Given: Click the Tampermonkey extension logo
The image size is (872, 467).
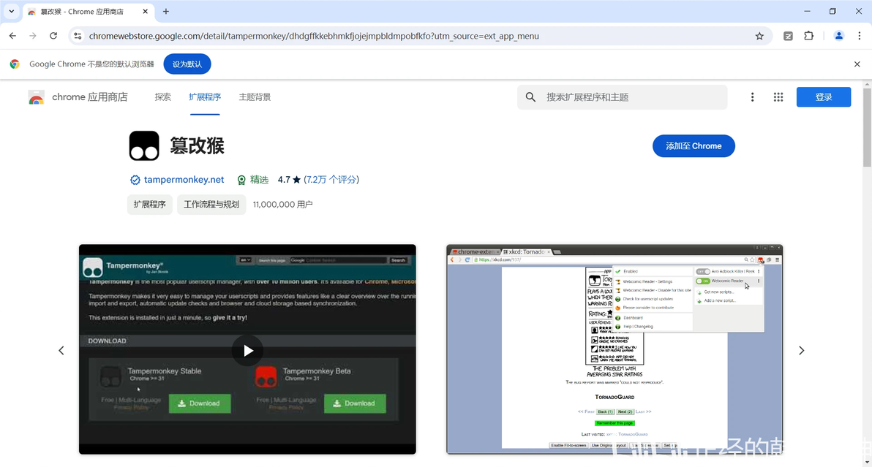Looking at the screenshot, I should (144, 146).
